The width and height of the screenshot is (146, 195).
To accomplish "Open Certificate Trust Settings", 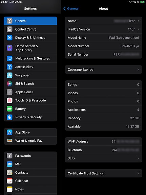I will [x=103, y=173].
